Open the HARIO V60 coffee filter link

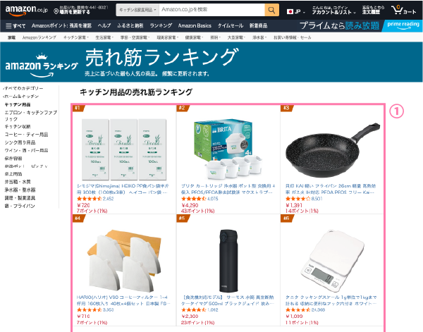123,300
